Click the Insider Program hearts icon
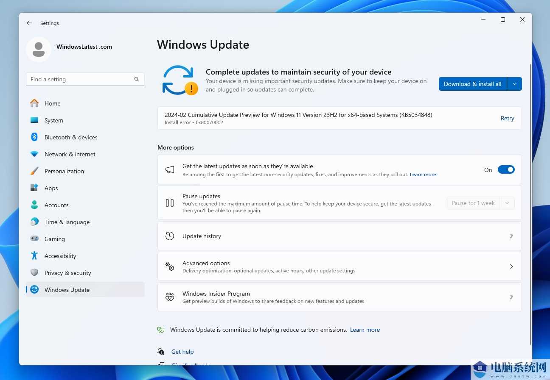Image resolution: width=550 pixels, height=380 pixels. tap(170, 297)
